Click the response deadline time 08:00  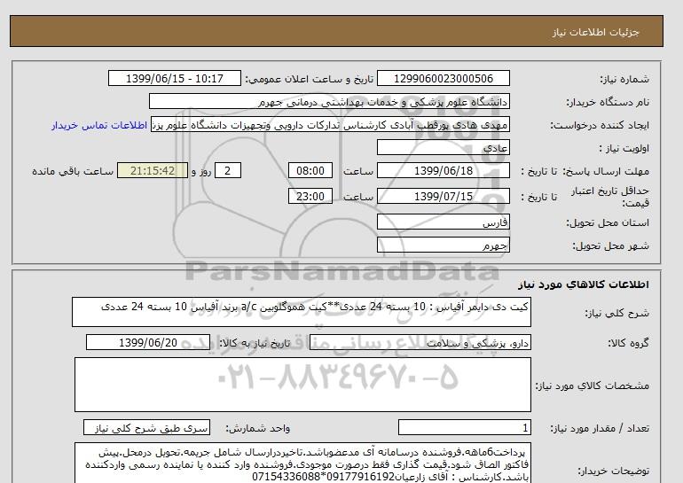tap(310, 170)
